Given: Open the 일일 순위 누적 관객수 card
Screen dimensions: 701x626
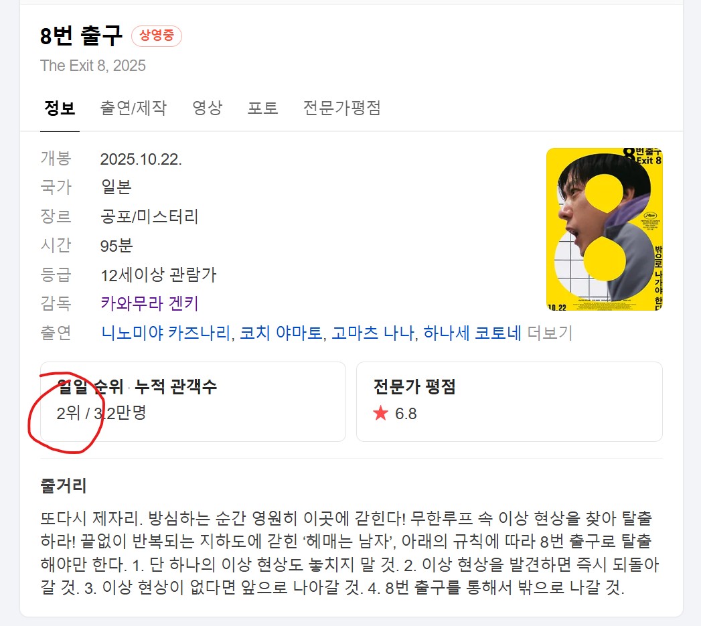Looking at the screenshot, I should 193,402.
